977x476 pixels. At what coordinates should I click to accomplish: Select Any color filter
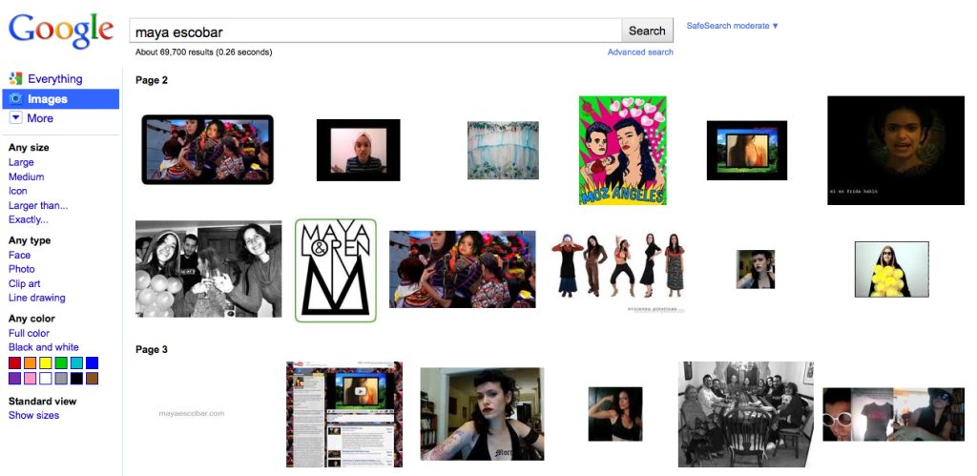31,319
